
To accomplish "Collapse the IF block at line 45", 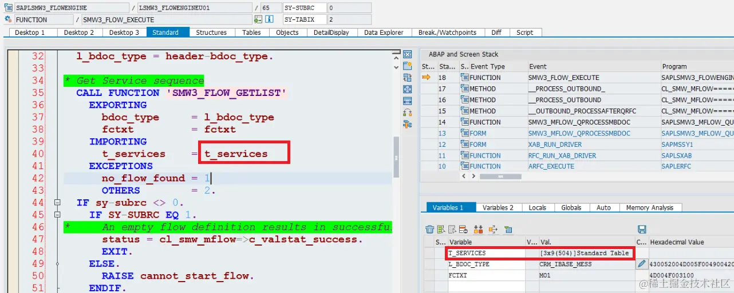I will tap(57, 215).
